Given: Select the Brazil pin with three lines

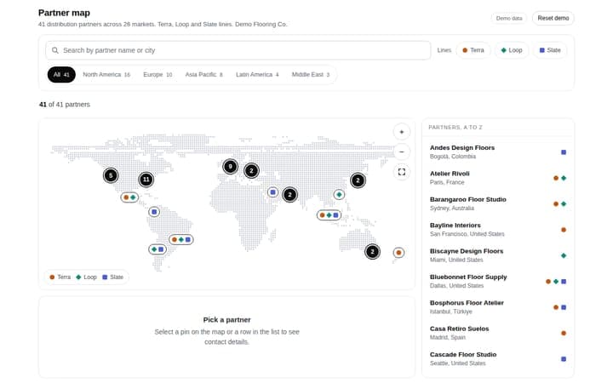Looking at the screenshot, I should tap(181, 239).
